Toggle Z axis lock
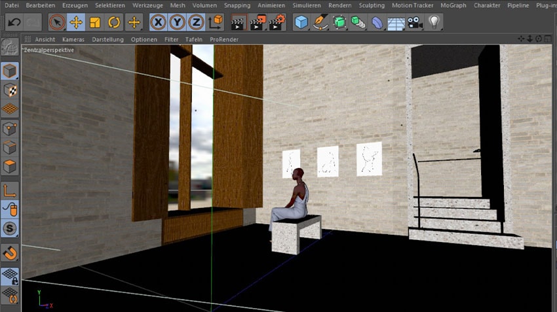 196,22
